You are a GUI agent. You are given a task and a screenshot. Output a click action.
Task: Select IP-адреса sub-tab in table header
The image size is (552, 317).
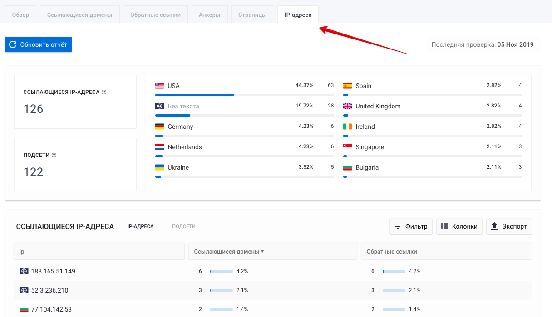pos(140,226)
